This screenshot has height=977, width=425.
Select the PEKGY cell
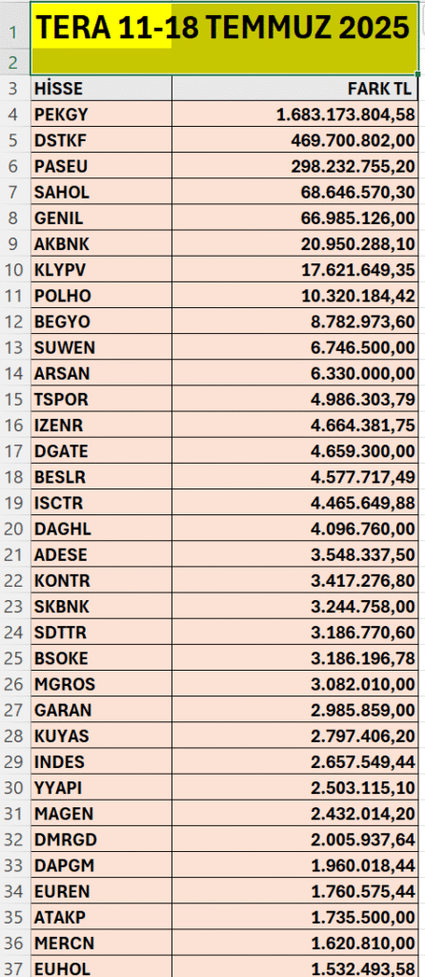(x=101, y=114)
